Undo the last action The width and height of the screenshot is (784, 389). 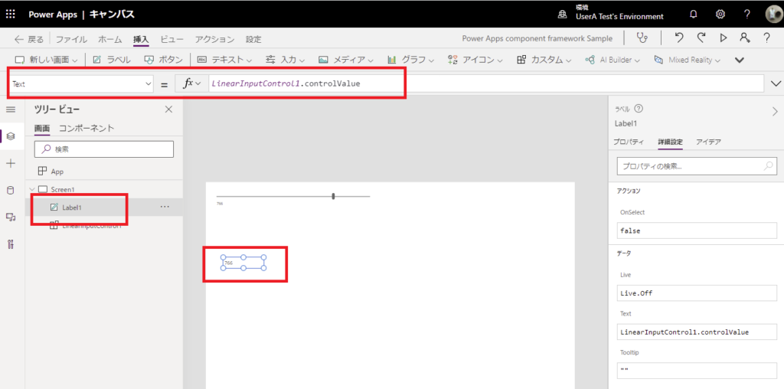pos(678,38)
